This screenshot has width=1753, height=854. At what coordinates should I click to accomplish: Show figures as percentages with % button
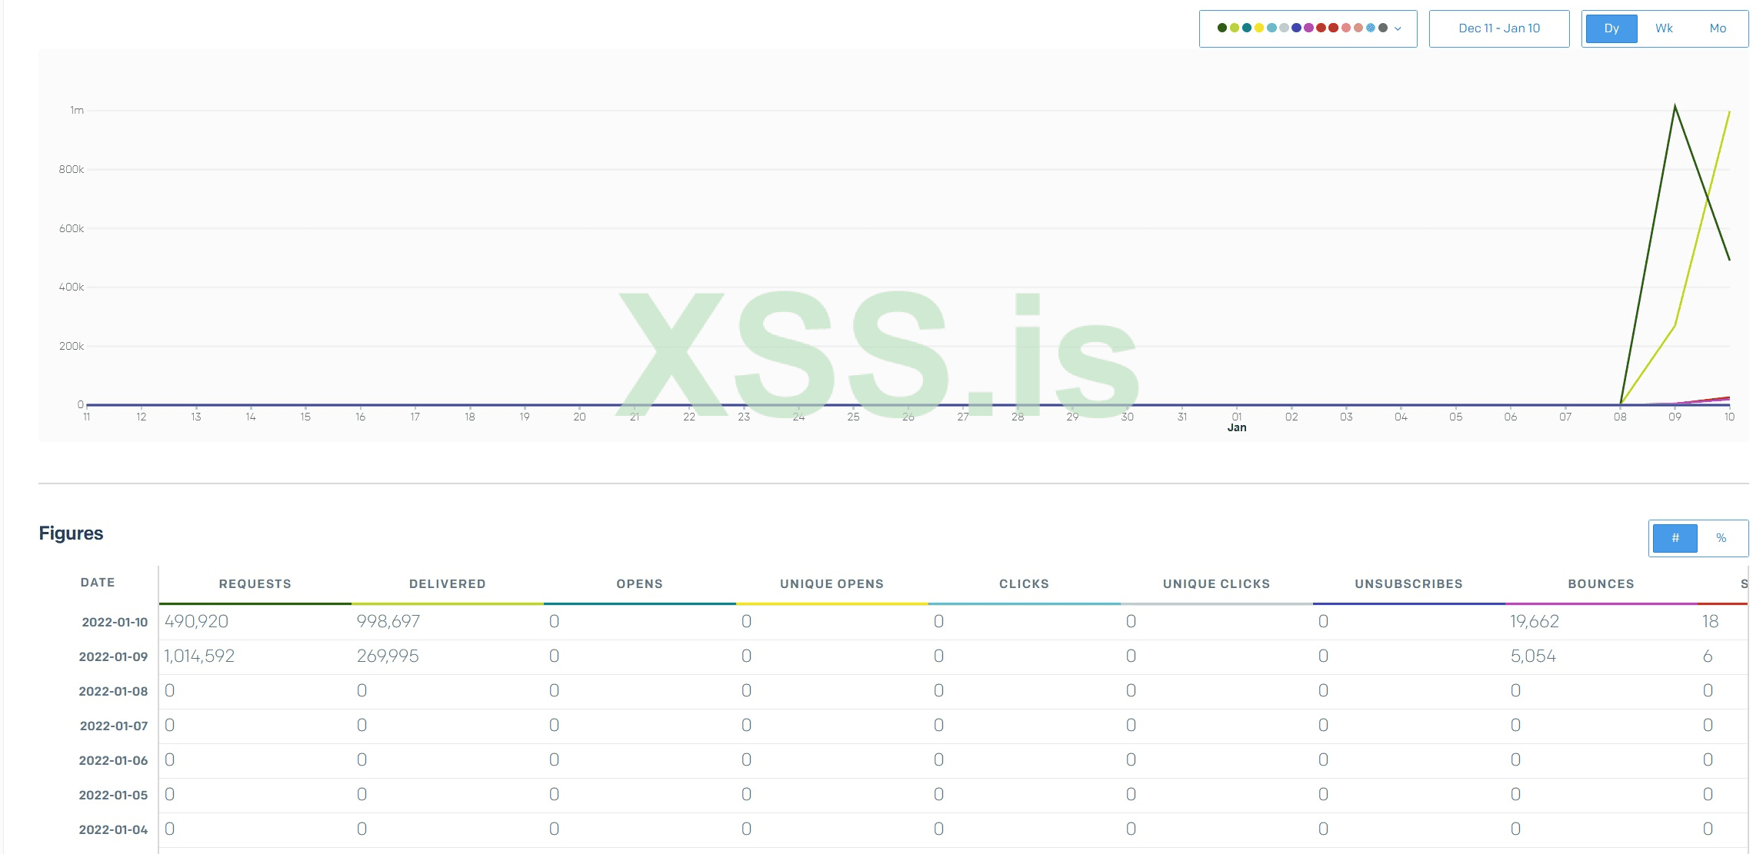[1721, 538]
